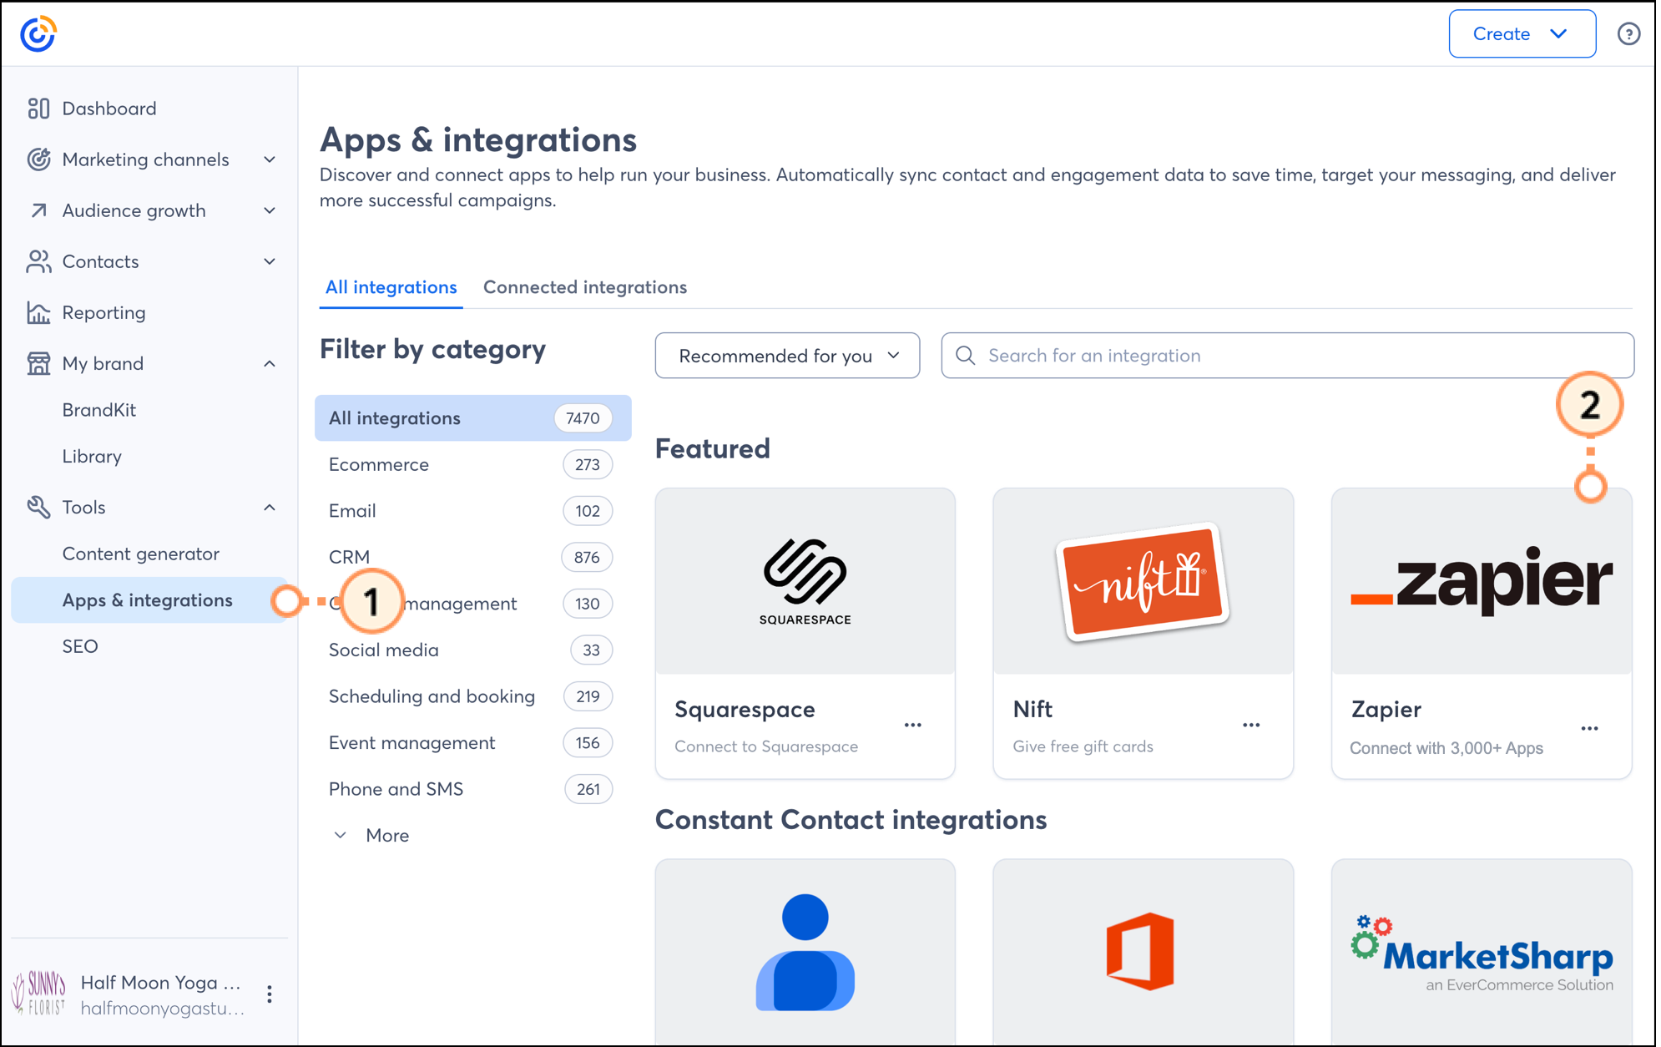
Task: Click the Contacts people icon
Action: 38,261
